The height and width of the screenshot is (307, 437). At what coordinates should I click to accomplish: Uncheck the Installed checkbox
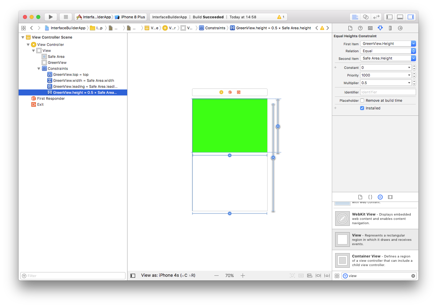pos(362,108)
